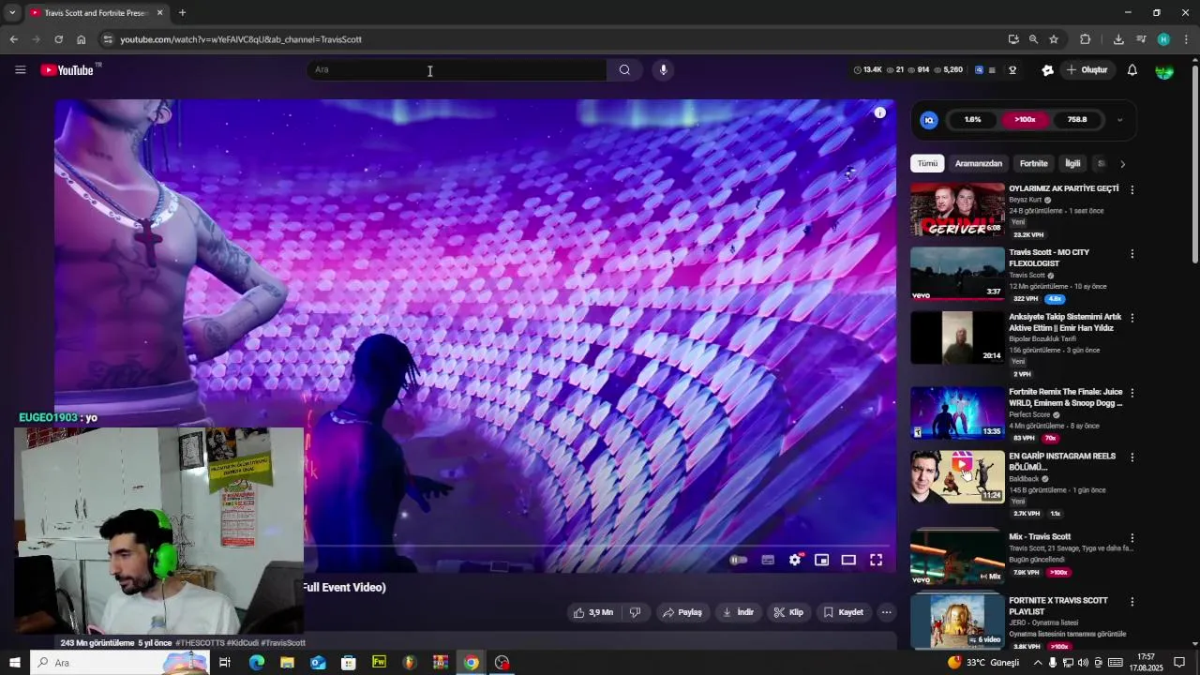Open the Fortnite Remix The Finale thumbnail

(x=957, y=412)
